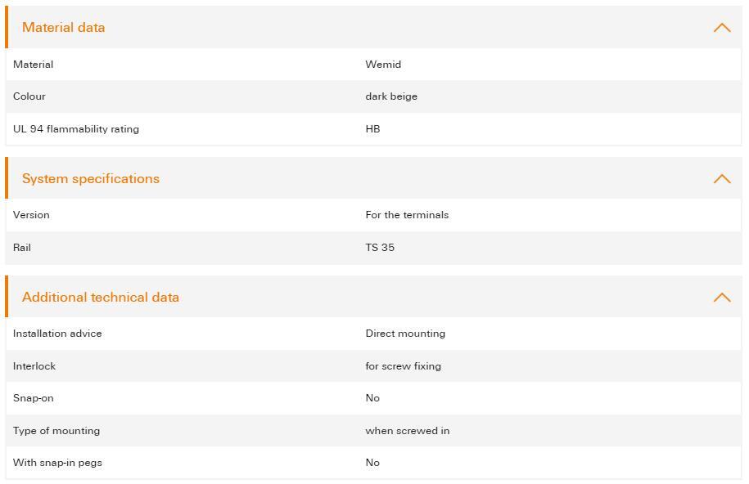
Task: Click the HB flammability rating value
Action: click(x=372, y=129)
